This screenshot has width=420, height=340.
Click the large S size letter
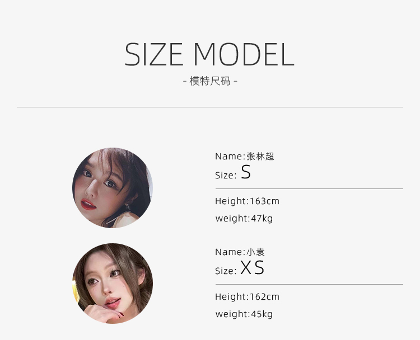pos(246,172)
